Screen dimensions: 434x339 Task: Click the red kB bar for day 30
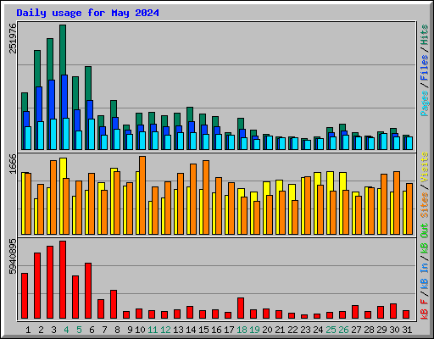(x=393, y=311)
